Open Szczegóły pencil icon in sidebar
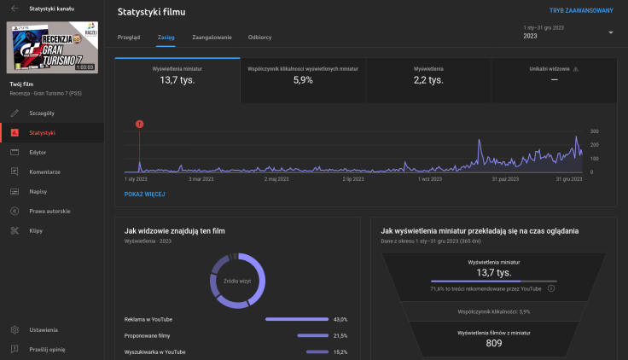This screenshot has height=360, width=628. click(15, 113)
